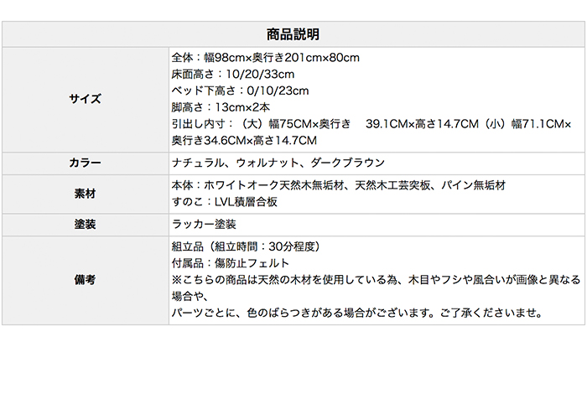
Task: Click the 全体 overall dimensions line
Action: coord(265,58)
